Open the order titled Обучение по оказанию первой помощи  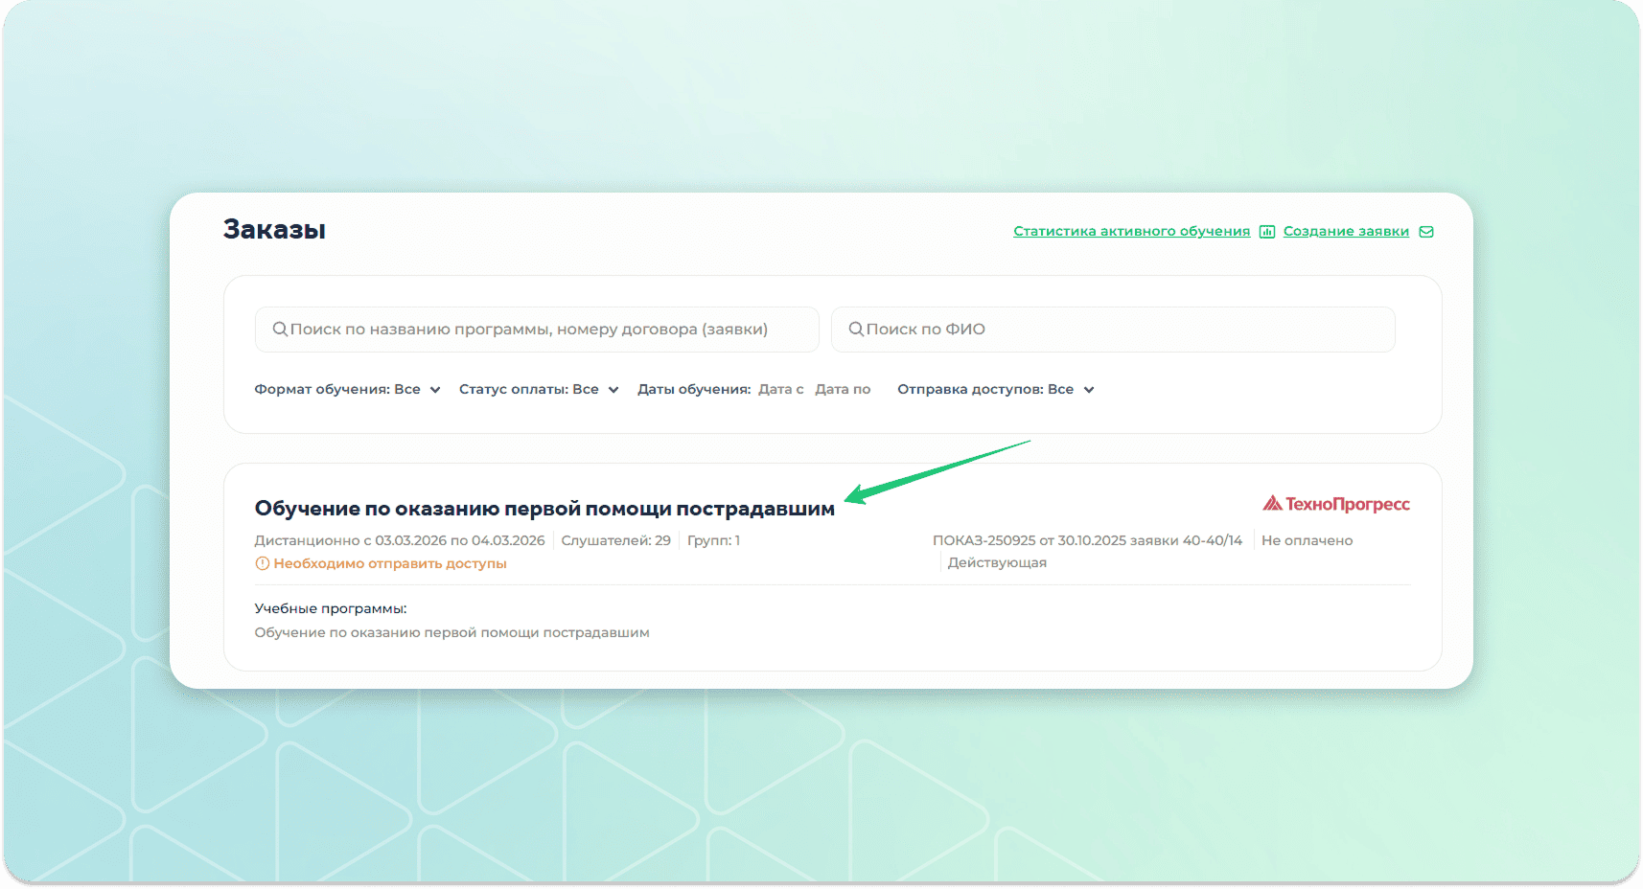pos(544,509)
